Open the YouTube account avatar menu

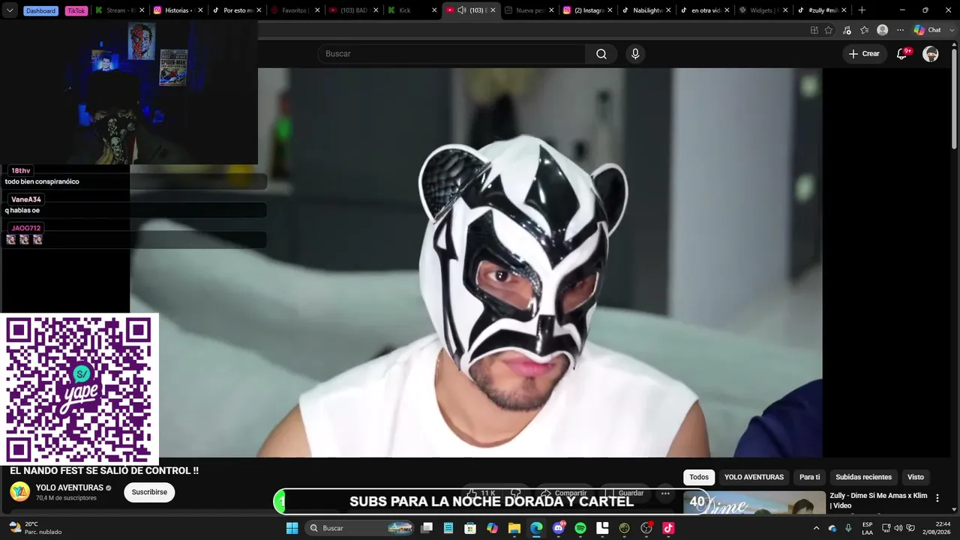click(931, 54)
